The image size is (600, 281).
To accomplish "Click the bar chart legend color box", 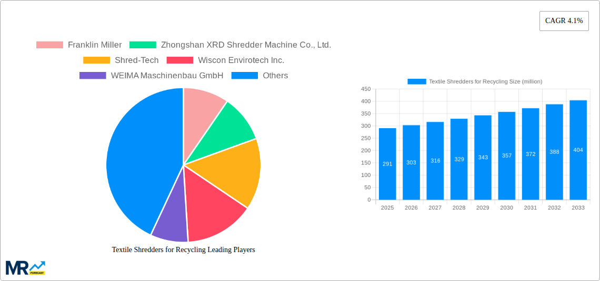I will coord(417,81).
